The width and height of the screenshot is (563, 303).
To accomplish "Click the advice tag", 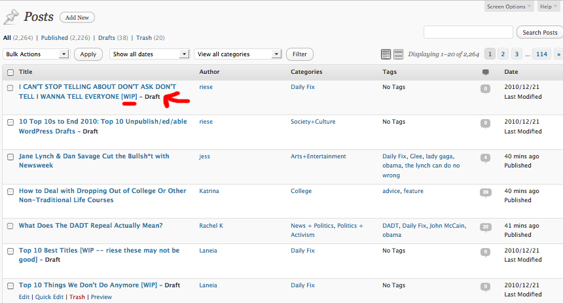I will coord(391,191).
